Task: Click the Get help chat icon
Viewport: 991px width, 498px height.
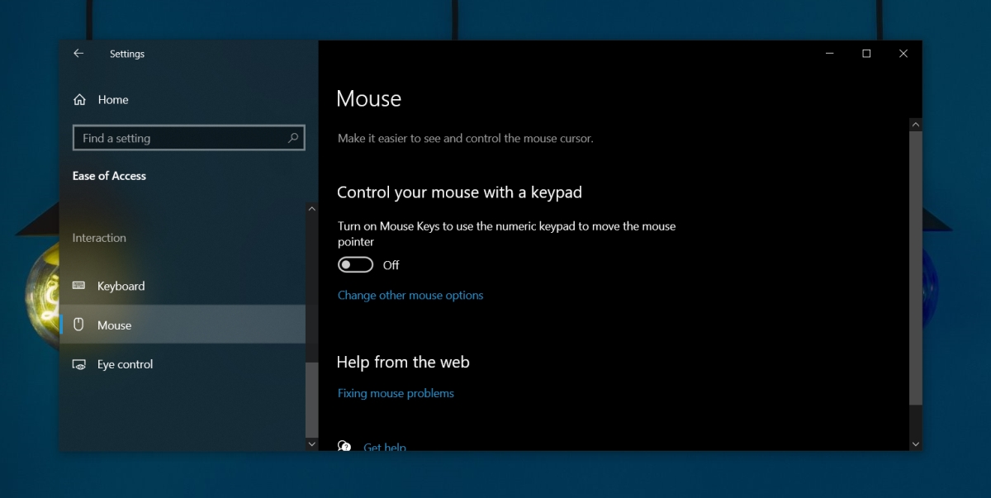Action: (x=344, y=446)
